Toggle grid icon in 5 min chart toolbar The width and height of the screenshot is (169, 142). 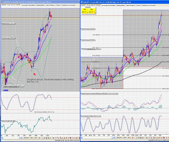click(x=47, y=138)
